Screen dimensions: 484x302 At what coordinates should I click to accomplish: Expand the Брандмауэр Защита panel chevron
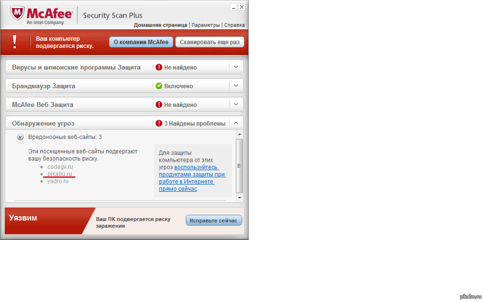pyautogui.click(x=236, y=86)
